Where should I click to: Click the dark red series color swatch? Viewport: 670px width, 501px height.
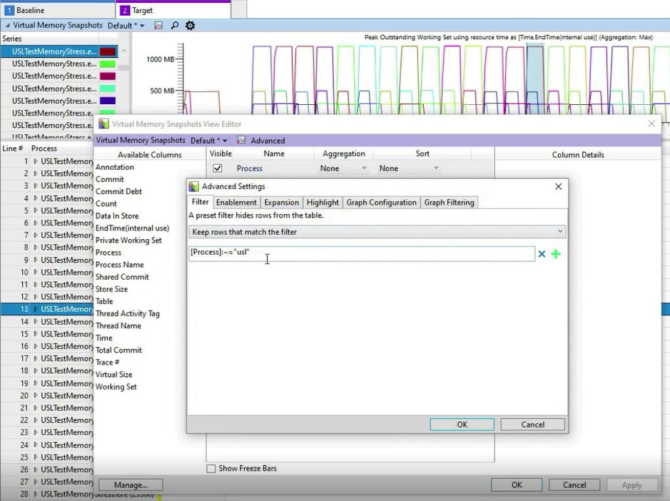[x=108, y=51]
